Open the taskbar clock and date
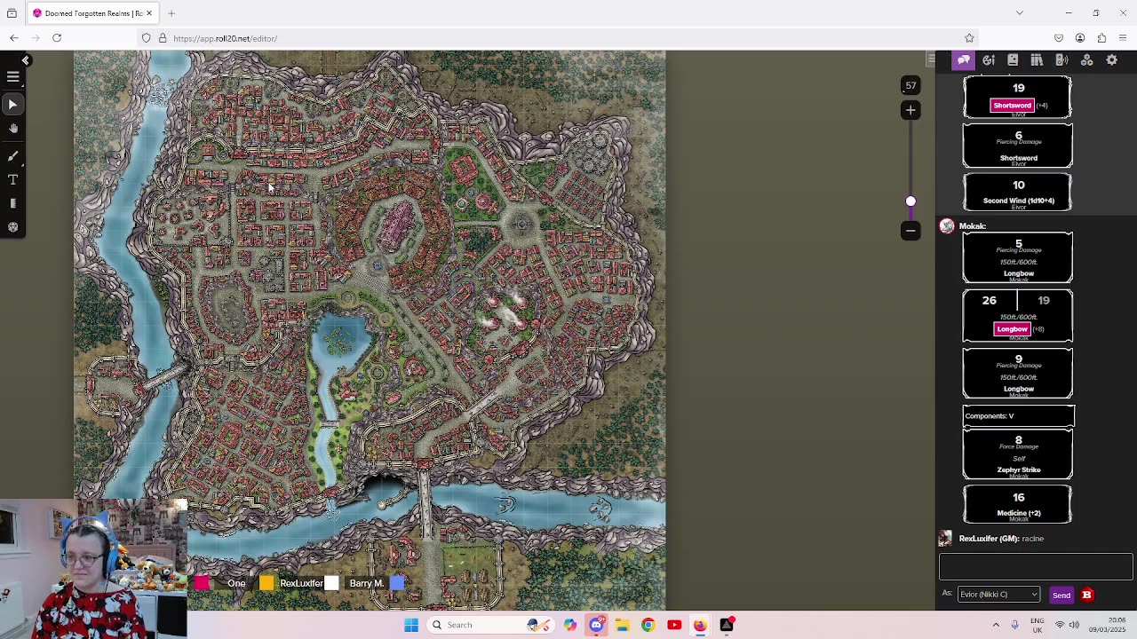 pyautogui.click(x=1107, y=625)
